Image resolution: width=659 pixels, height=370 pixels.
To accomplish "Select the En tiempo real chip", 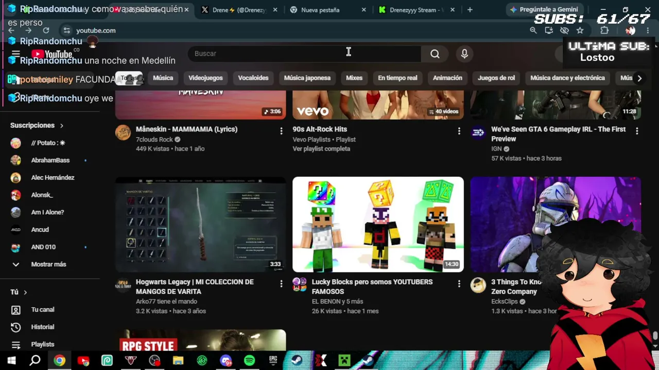I will pos(397,78).
